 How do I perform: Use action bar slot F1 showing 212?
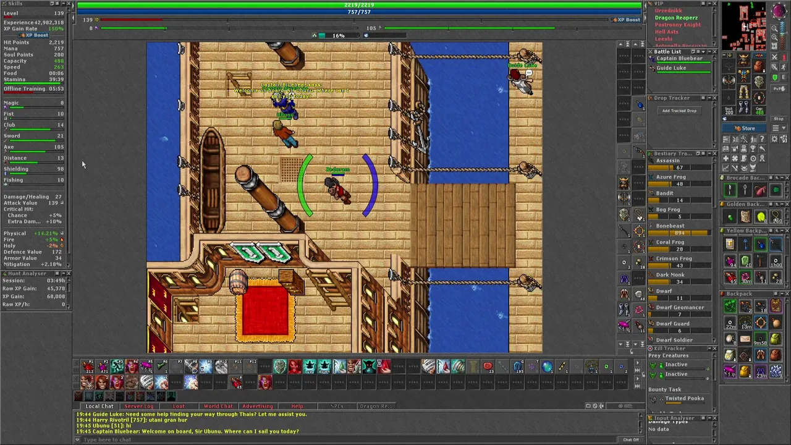[x=87, y=366]
